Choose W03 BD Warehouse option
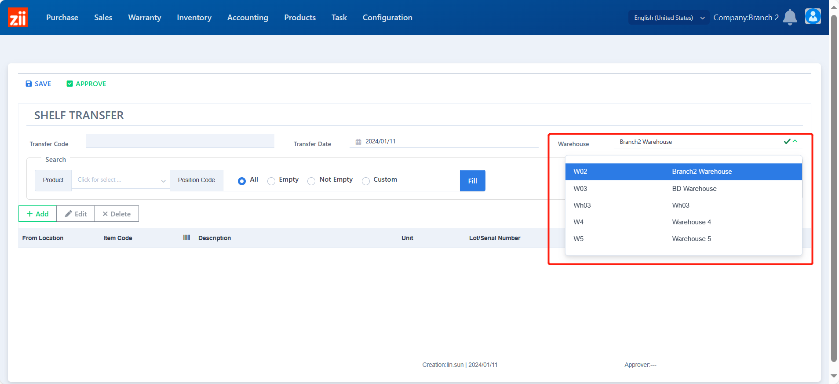This screenshot has width=839, height=384. tap(683, 188)
